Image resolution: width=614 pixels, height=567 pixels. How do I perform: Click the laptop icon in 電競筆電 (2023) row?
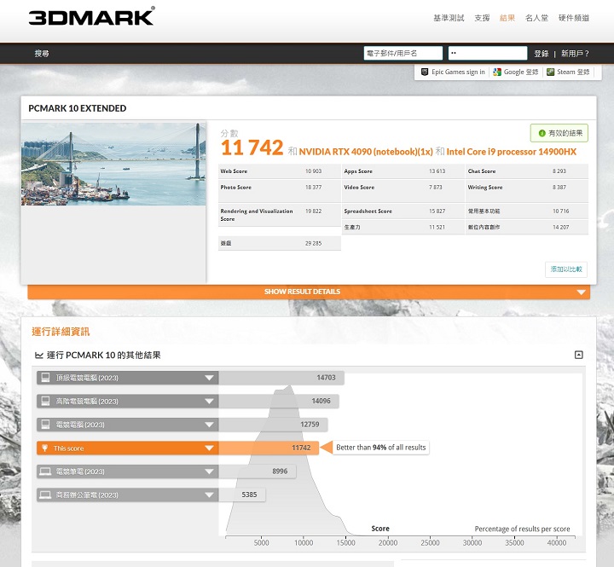[x=45, y=471]
